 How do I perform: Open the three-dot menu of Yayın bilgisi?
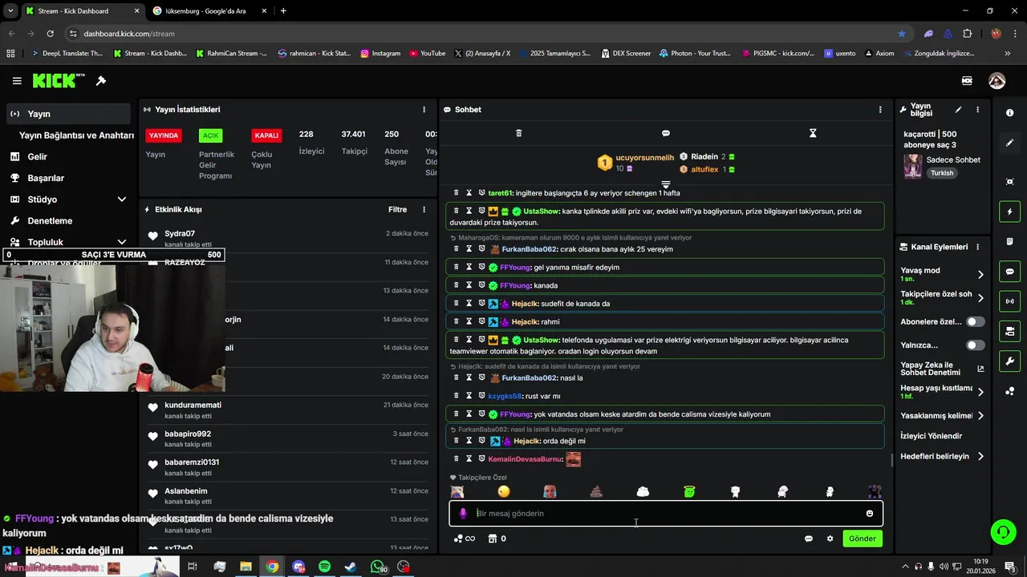(x=977, y=110)
